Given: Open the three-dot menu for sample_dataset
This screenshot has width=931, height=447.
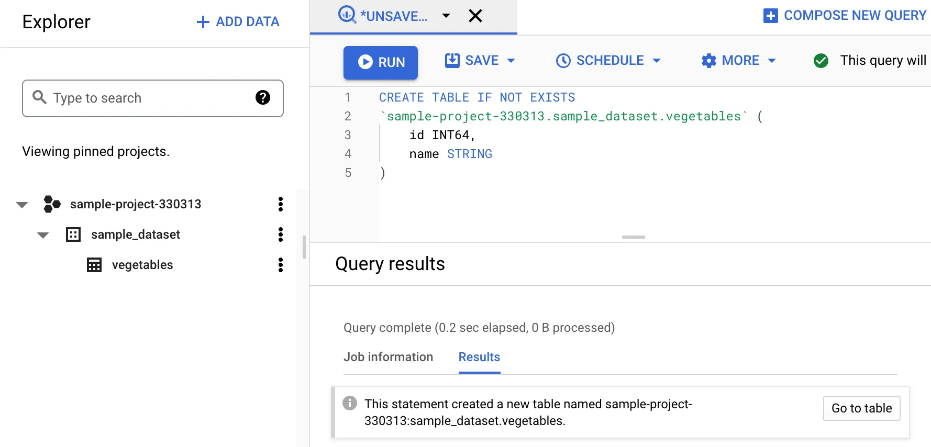Looking at the screenshot, I should (x=281, y=234).
